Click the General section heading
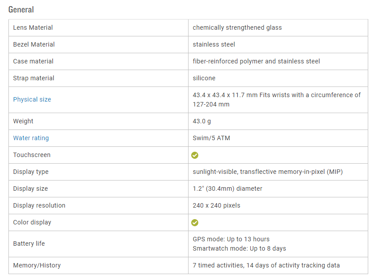Screen dimensions: 370x279 click(x=21, y=9)
